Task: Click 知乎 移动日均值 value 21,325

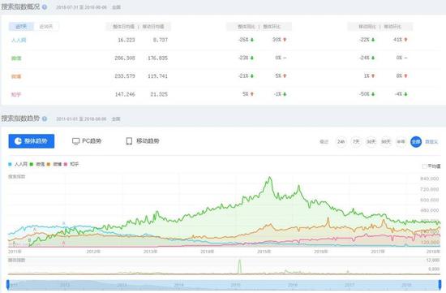Action: (159, 94)
